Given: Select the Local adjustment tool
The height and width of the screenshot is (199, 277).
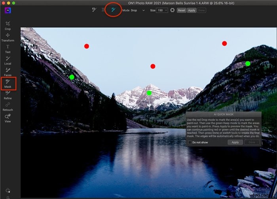Looking at the screenshot, I should click(8, 60).
